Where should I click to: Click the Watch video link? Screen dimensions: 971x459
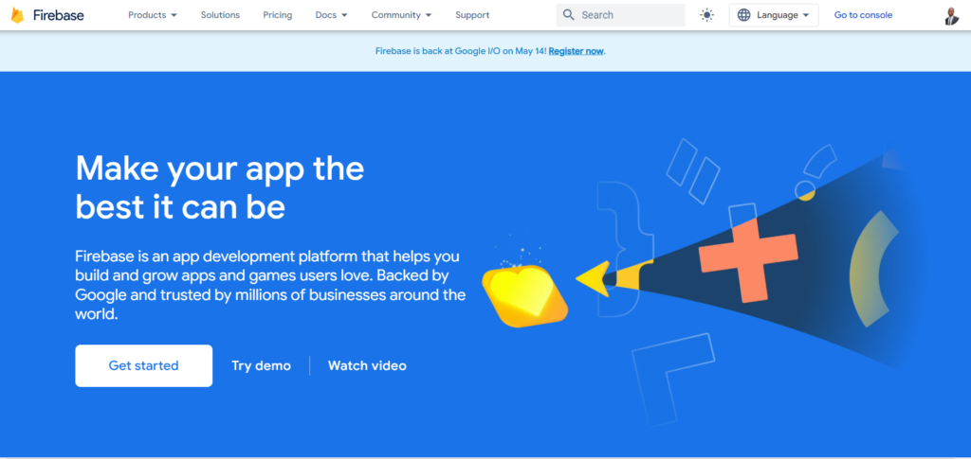[x=367, y=365]
